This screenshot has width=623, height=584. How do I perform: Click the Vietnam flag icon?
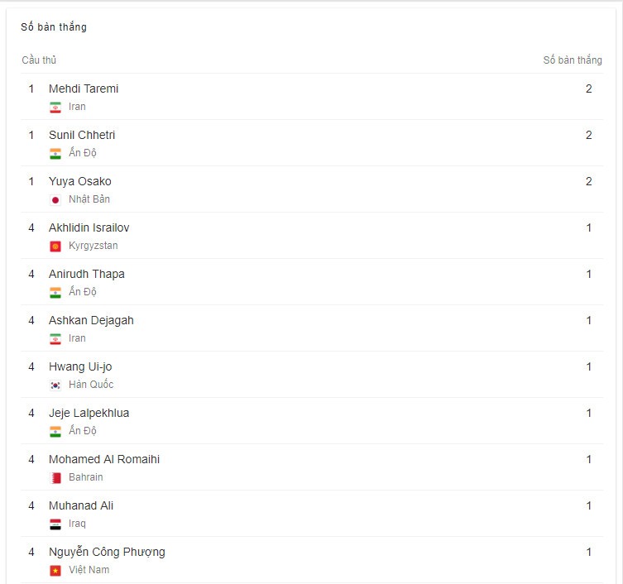(x=55, y=571)
